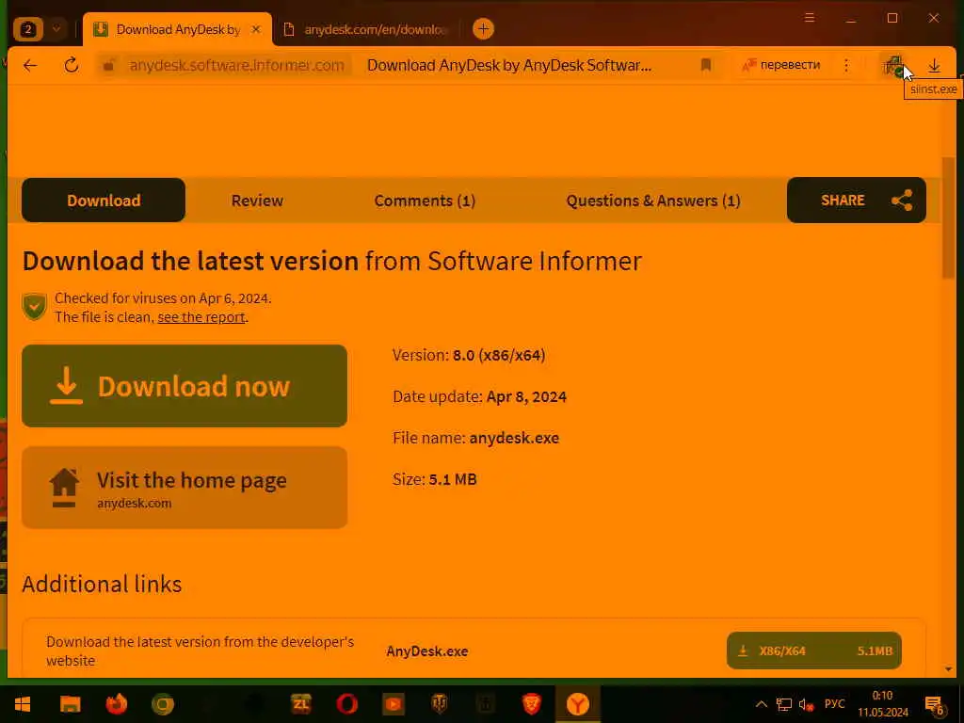Switch to the Download AnyDesk browser tab
The width and height of the screenshot is (964, 723).
pos(177,29)
